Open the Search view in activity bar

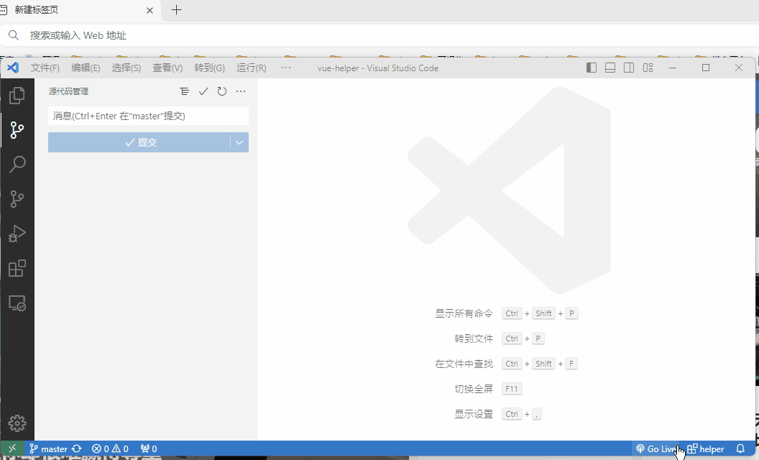pyautogui.click(x=17, y=165)
